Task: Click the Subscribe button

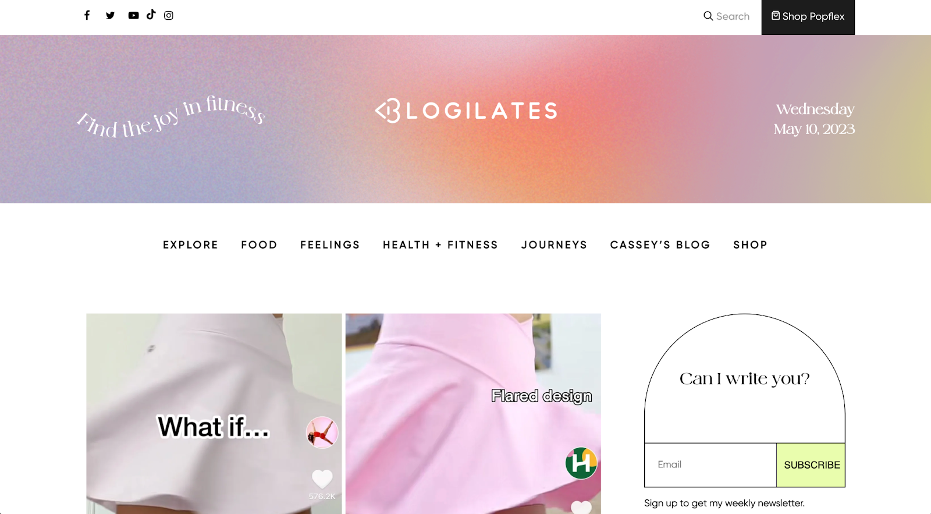Action: [x=811, y=465]
